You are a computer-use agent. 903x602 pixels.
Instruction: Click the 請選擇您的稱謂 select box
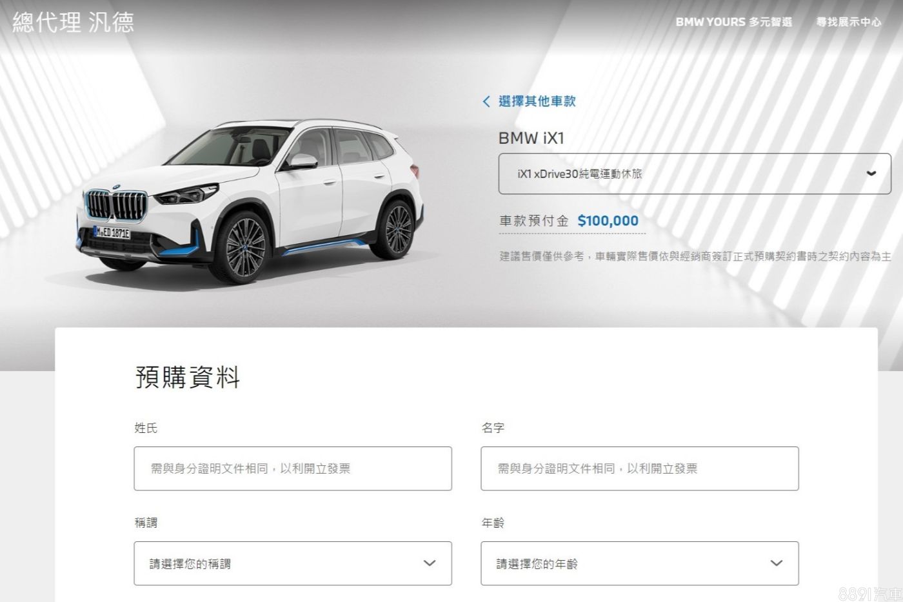[x=293, y=563]
